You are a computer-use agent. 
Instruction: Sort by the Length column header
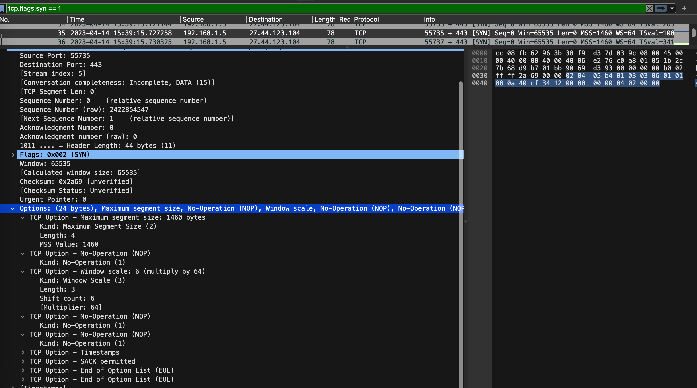pos(325,19)
